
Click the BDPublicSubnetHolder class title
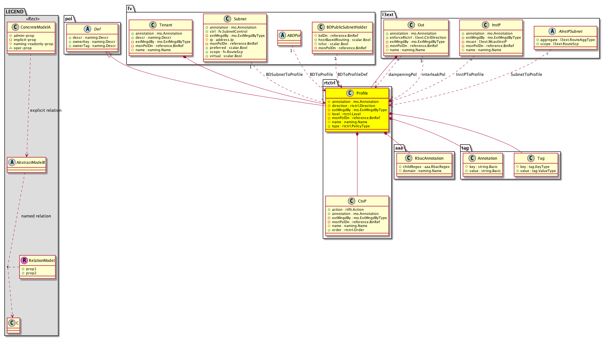347,27
